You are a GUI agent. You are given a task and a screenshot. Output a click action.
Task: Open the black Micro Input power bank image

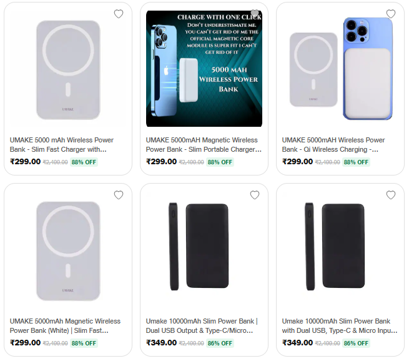click(x=340, y=247)
